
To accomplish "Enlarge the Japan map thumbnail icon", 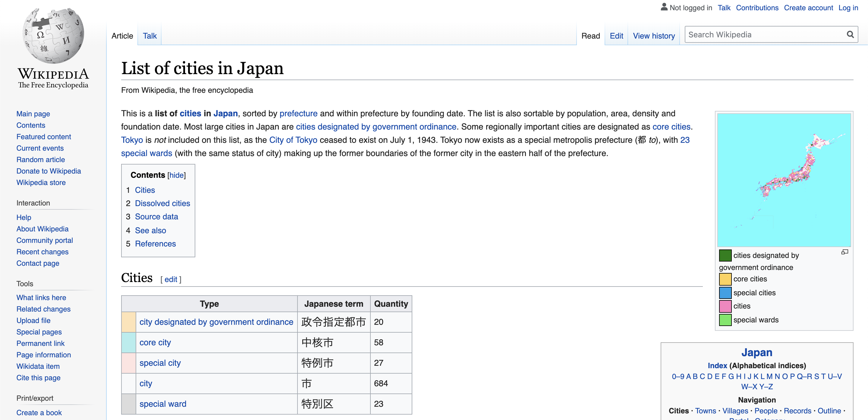I will pyautogui.click(x=844, y=252).
